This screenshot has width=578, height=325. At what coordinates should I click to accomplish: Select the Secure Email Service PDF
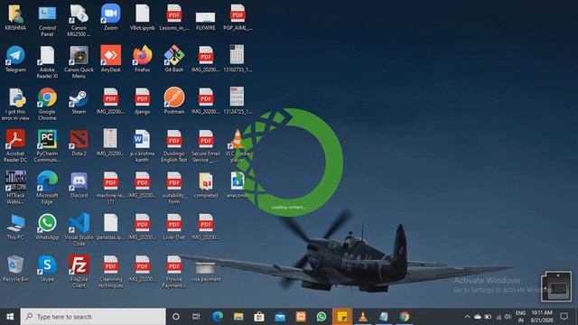[x=206, y=146]
